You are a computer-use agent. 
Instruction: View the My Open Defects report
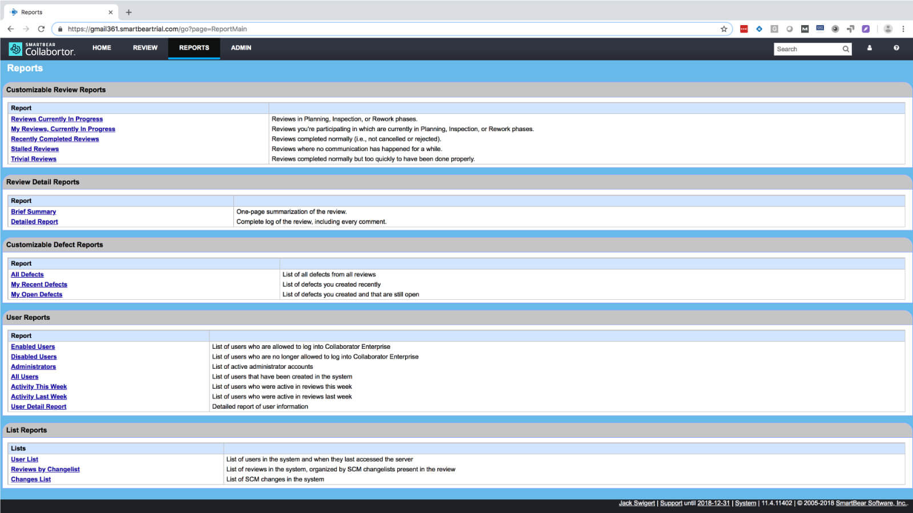[x=37, y=295]
